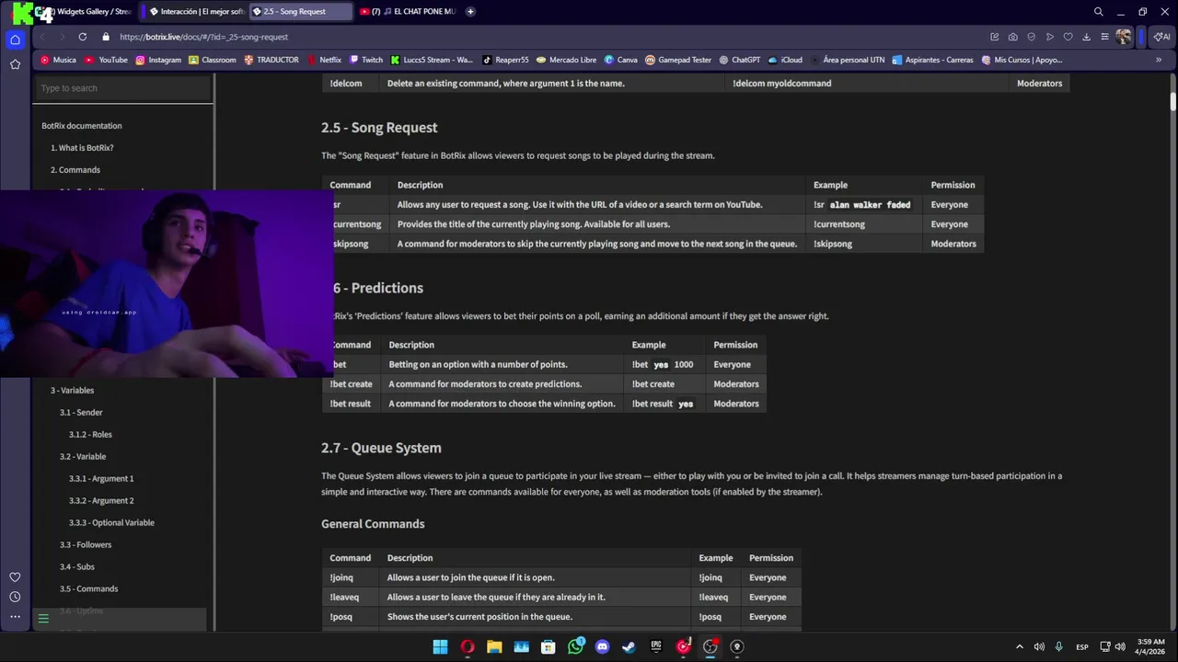Viewport: 1178px width, 662px height.
Task: Open 3.4 - Subs sidebar item
Action: coord(77,567)
